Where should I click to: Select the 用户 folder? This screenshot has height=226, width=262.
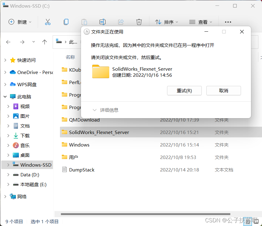(74, 157)
